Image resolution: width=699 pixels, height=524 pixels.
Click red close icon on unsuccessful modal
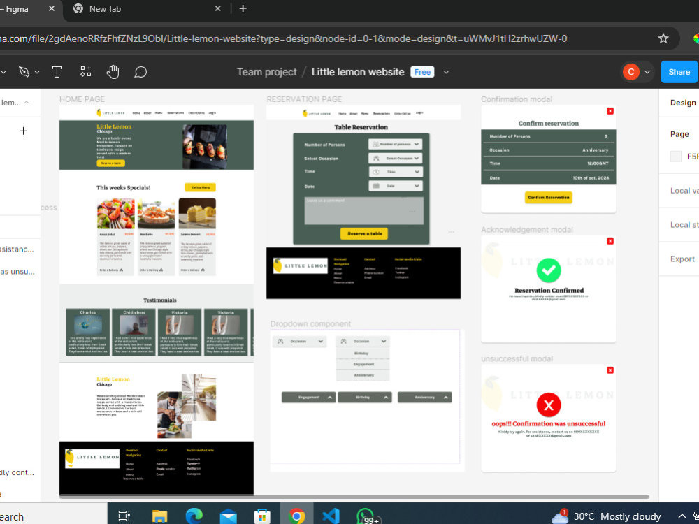pyautogui.click(x=610, y=370)
